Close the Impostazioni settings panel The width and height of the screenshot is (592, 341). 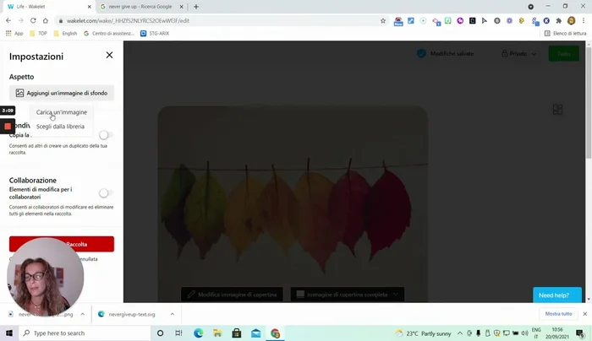point(109,55)
